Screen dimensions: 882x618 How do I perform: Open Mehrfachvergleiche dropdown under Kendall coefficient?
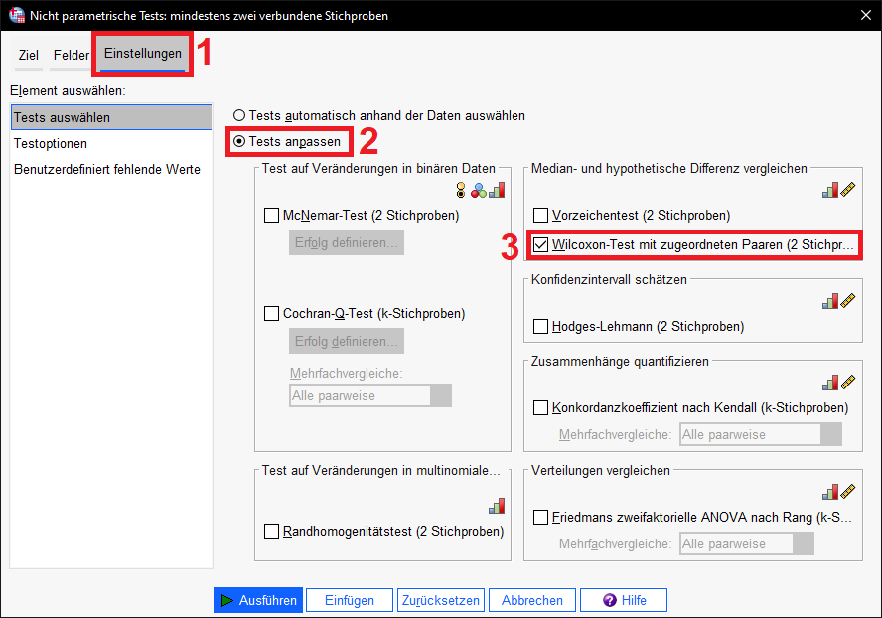coord(761,434)
